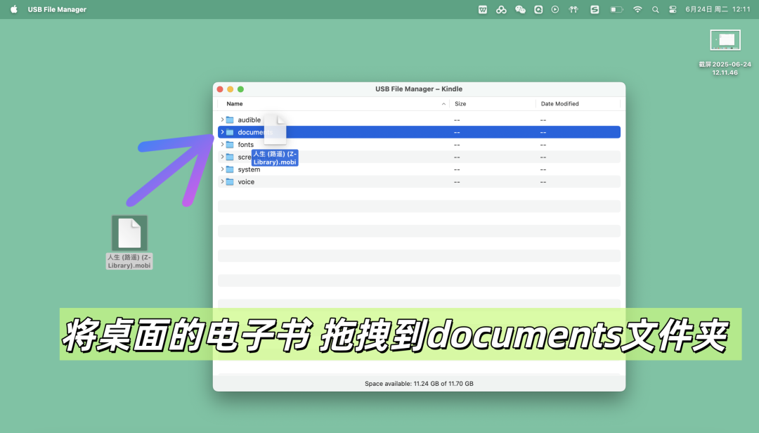Open WeChat from the menu bar
759x433 pixels.
coord(520,9)
